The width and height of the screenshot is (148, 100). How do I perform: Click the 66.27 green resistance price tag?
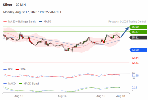pos(138,32)
